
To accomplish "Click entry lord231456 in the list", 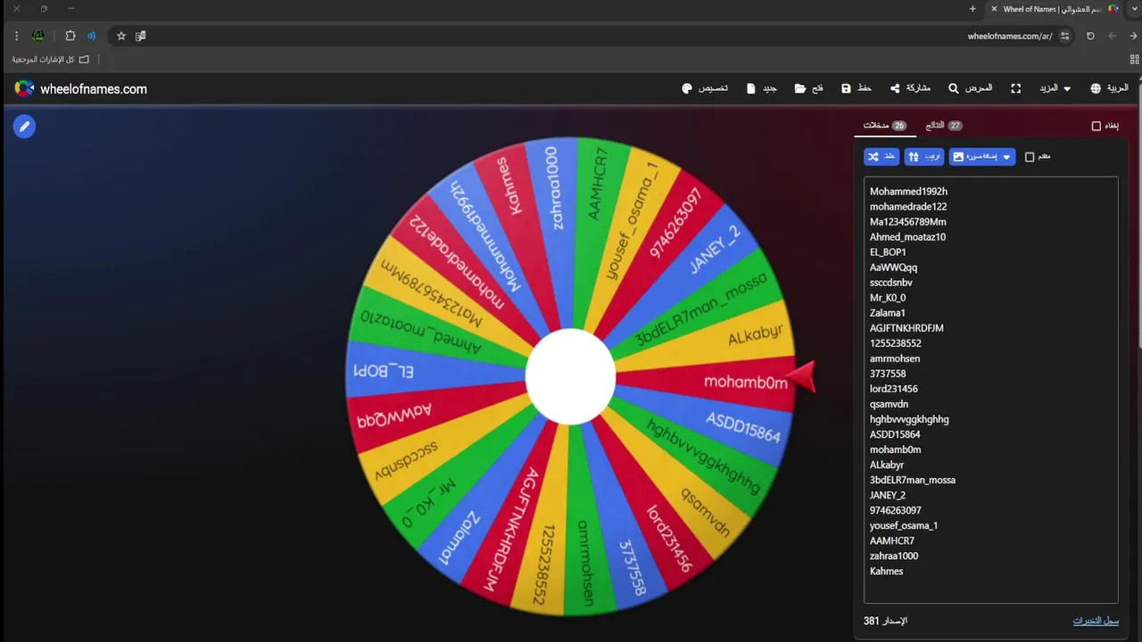I will [x=894, y=389].
